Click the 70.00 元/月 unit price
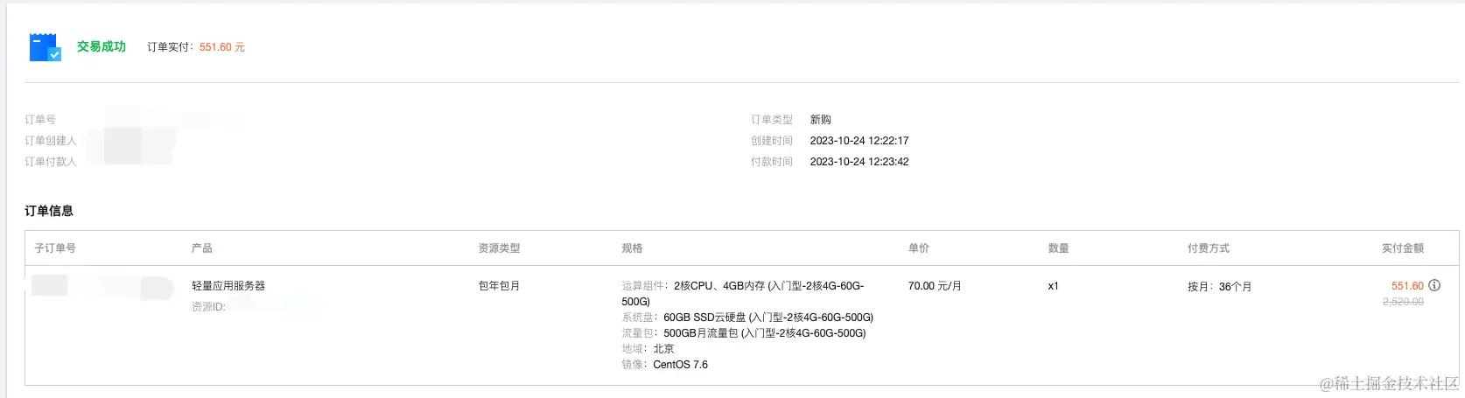This screenshot has width=1465, height=398. (x=935, y=286)
